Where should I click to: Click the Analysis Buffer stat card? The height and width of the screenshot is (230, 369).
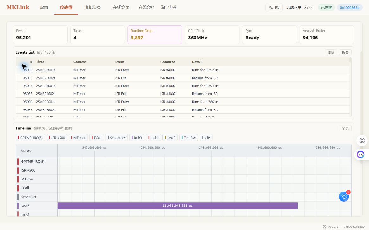click(327, 34)
